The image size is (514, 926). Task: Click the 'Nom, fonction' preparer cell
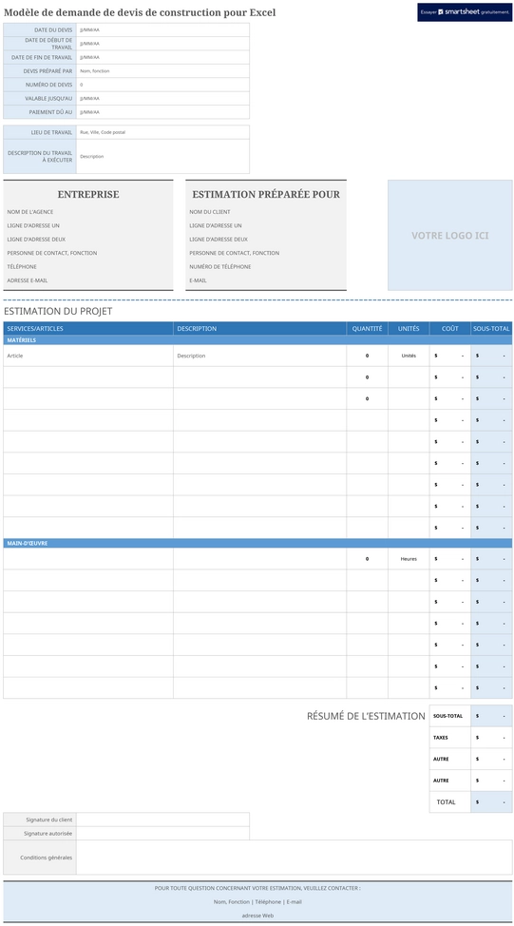[x=162, y=71]
